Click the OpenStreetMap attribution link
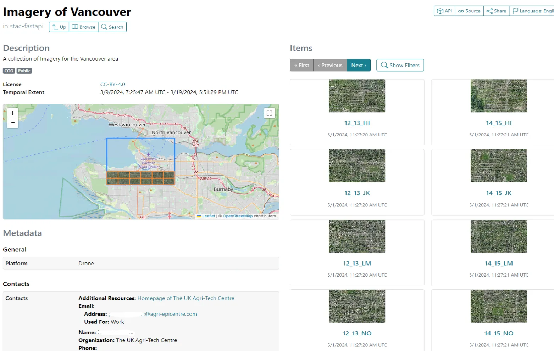The image size is (554, 351). click(x=238, y=216)
